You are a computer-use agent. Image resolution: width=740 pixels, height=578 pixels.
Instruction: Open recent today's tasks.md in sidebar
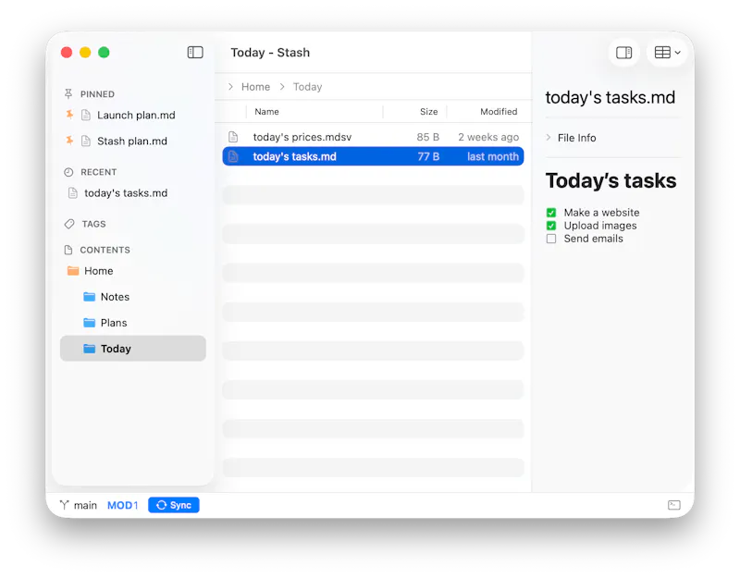click(126, 193)
